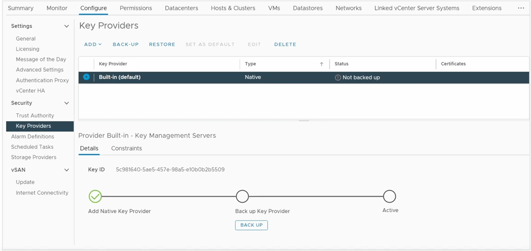This screenshot has height=251, width=531.
Task: Click the Not backed up warning icon
Action: pyautogui.click(x=337, y=78)
